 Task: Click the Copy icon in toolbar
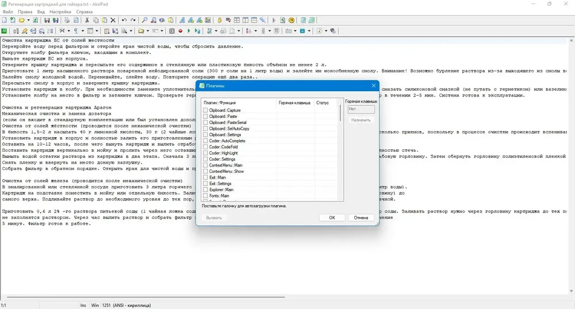95,21
